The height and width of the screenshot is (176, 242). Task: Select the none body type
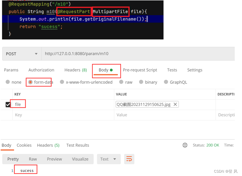[x=8, y=82]
